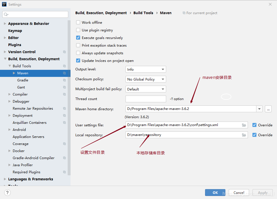
Task: Select Android settings page
Action: point(19,129)
